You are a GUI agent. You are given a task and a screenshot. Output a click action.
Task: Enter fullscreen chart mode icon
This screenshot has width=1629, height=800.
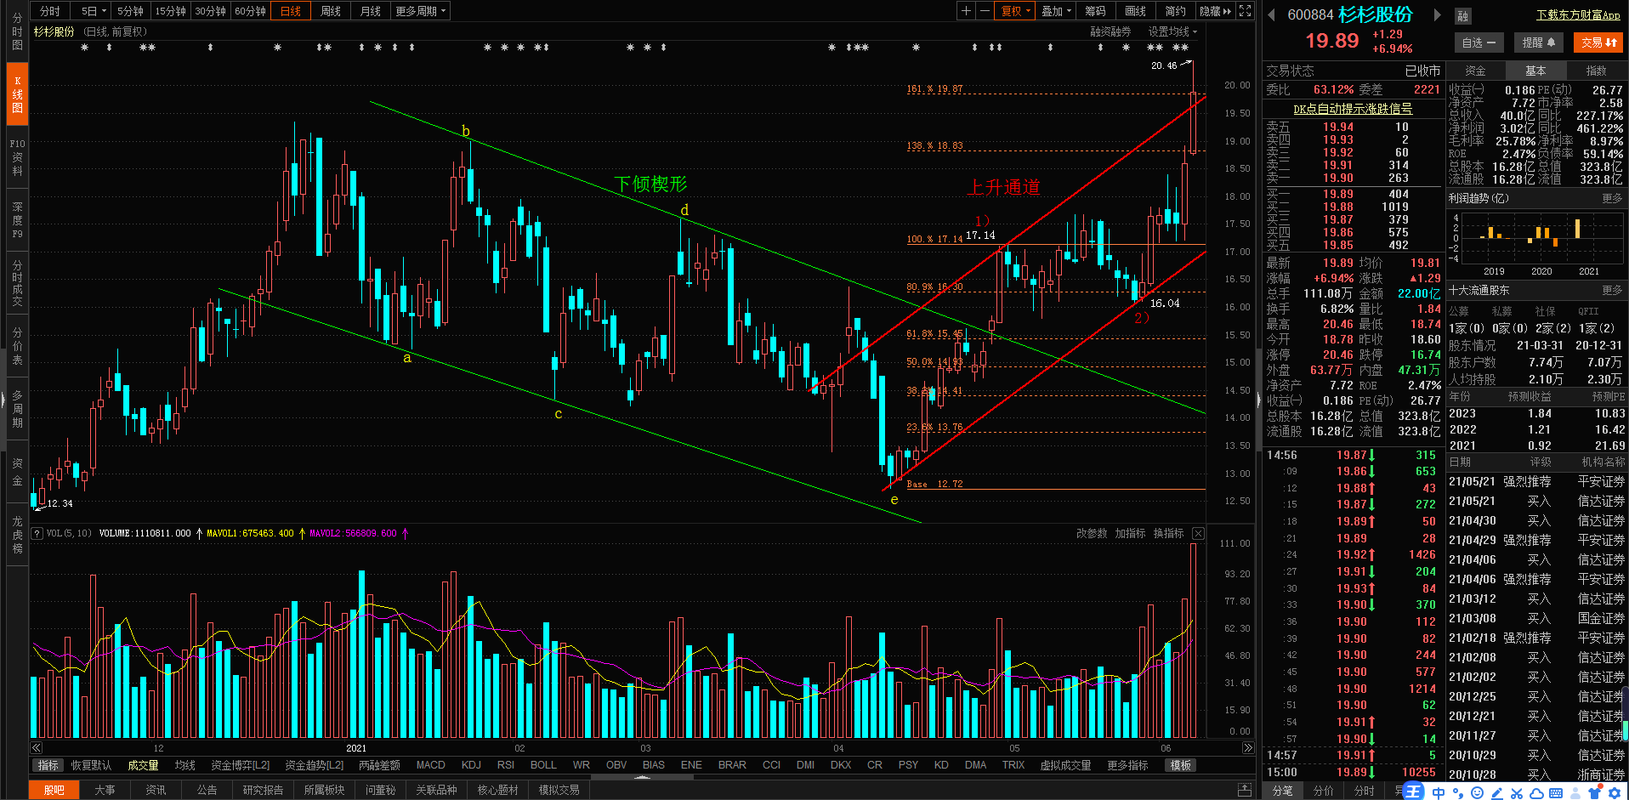(x=1246, y=11)
